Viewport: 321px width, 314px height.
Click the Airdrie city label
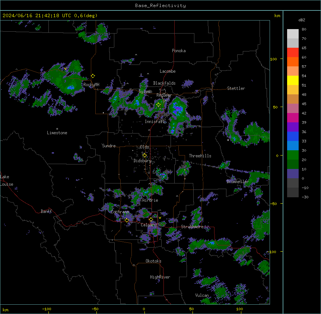(x=150, y=200)
